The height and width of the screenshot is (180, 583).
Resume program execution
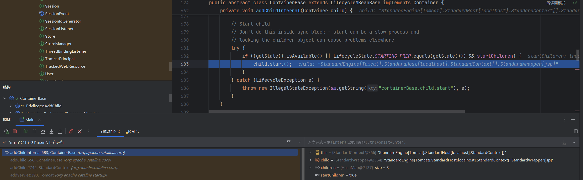point(26,132)
